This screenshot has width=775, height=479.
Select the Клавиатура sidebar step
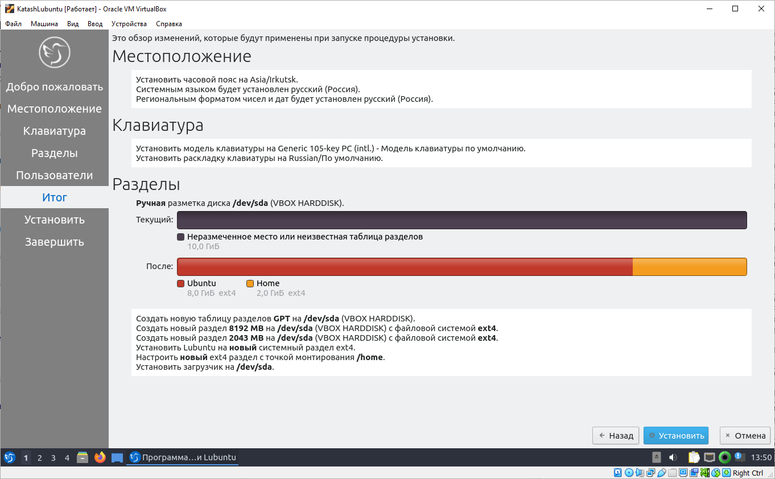tap(55, 131)
